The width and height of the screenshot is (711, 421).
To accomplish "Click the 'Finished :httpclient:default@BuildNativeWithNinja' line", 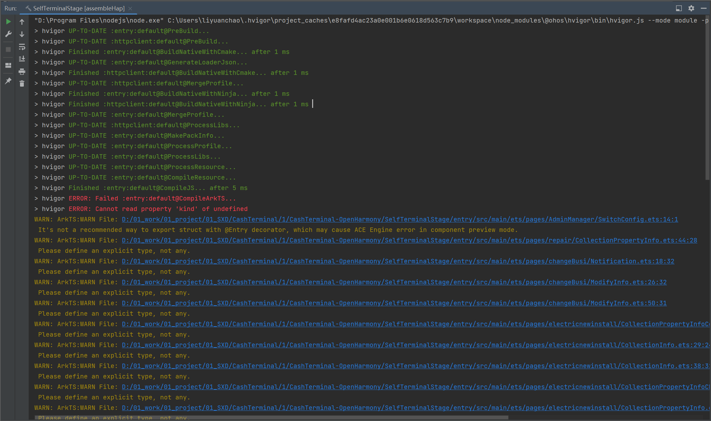I will [171, 104].
